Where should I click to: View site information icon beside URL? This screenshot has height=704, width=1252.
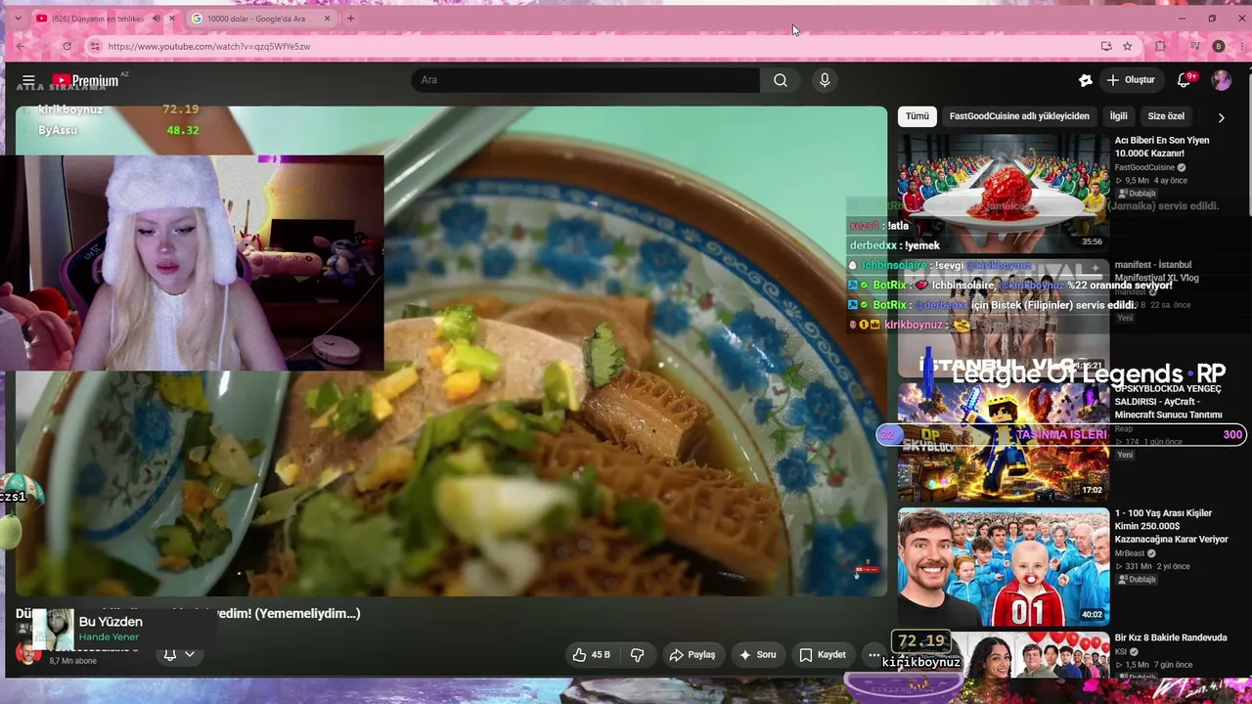[94, 46]
